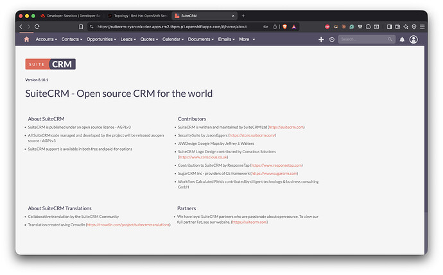Click the About SuiteCRM heading
The image size is (443, 275).
point(46,119)
